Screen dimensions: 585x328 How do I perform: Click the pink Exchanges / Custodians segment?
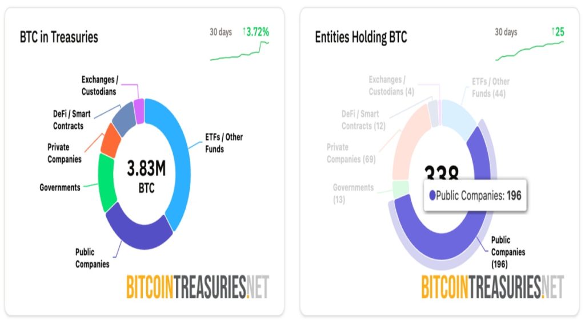point(139,107)
